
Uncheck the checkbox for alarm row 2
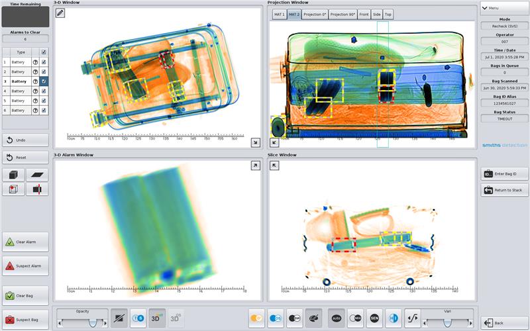tap(44, 71)
